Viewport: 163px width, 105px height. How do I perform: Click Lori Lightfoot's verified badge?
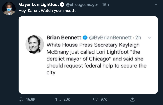(62, 5)
